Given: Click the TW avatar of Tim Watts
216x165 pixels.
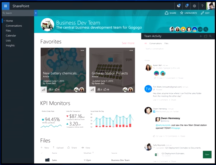Looking at the screenshot, I should pos(148,89).
